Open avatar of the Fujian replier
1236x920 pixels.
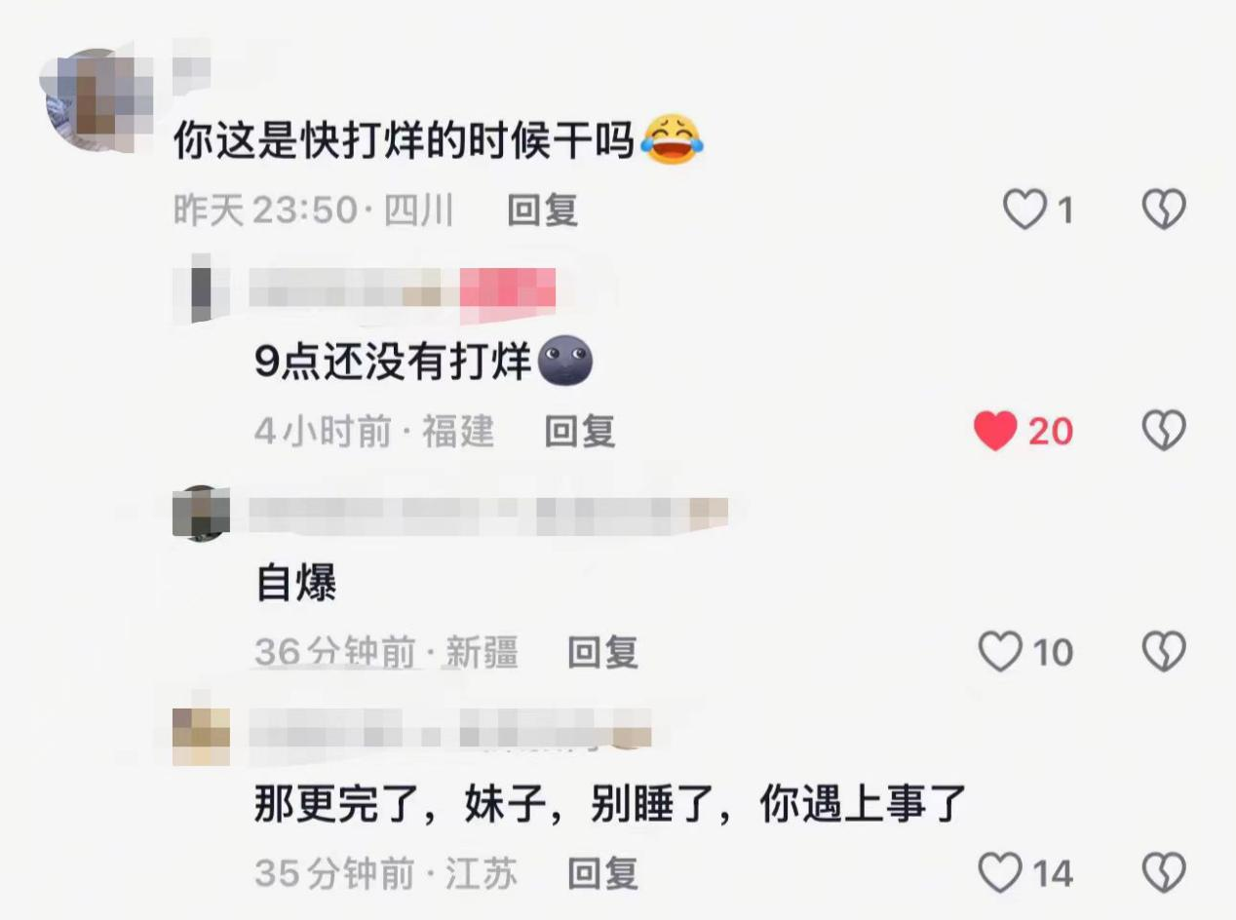tap(202, 288)
